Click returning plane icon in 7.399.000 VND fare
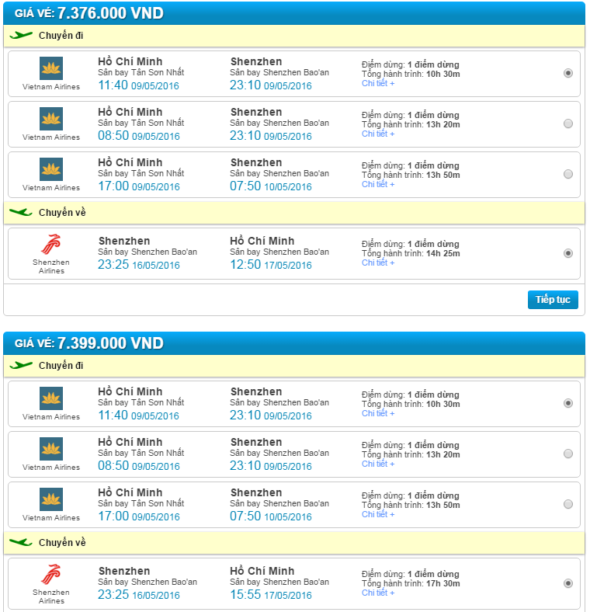The width and height of the screenshot is (590, 612). coord(21,542)
